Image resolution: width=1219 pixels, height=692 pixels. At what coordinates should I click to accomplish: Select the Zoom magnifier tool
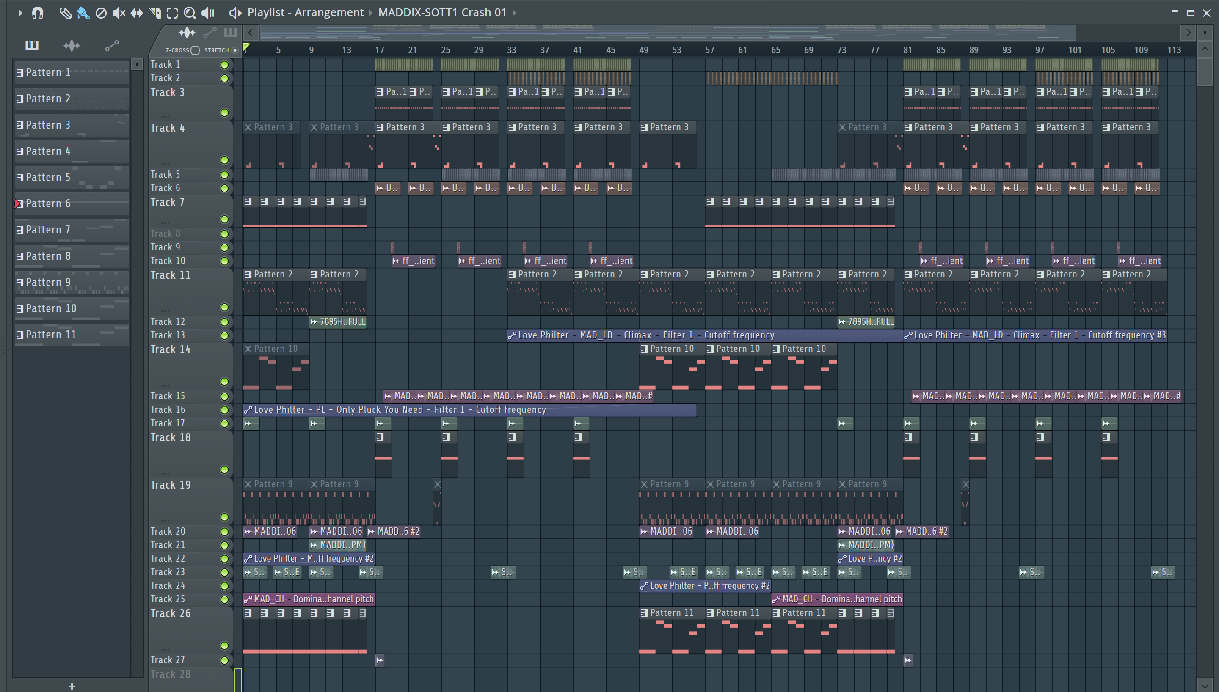coord(190,13)
